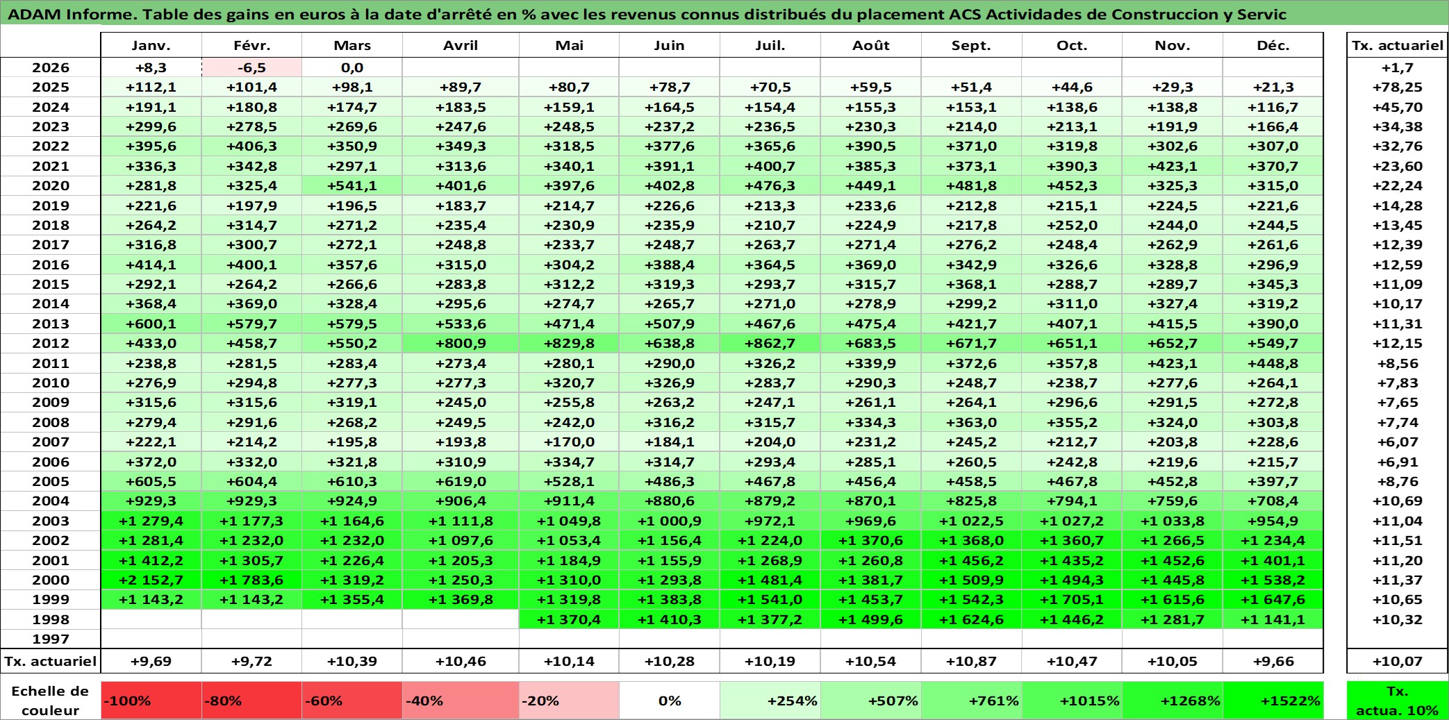Click the 0,0 cell for March 2026

click(352, 67)
